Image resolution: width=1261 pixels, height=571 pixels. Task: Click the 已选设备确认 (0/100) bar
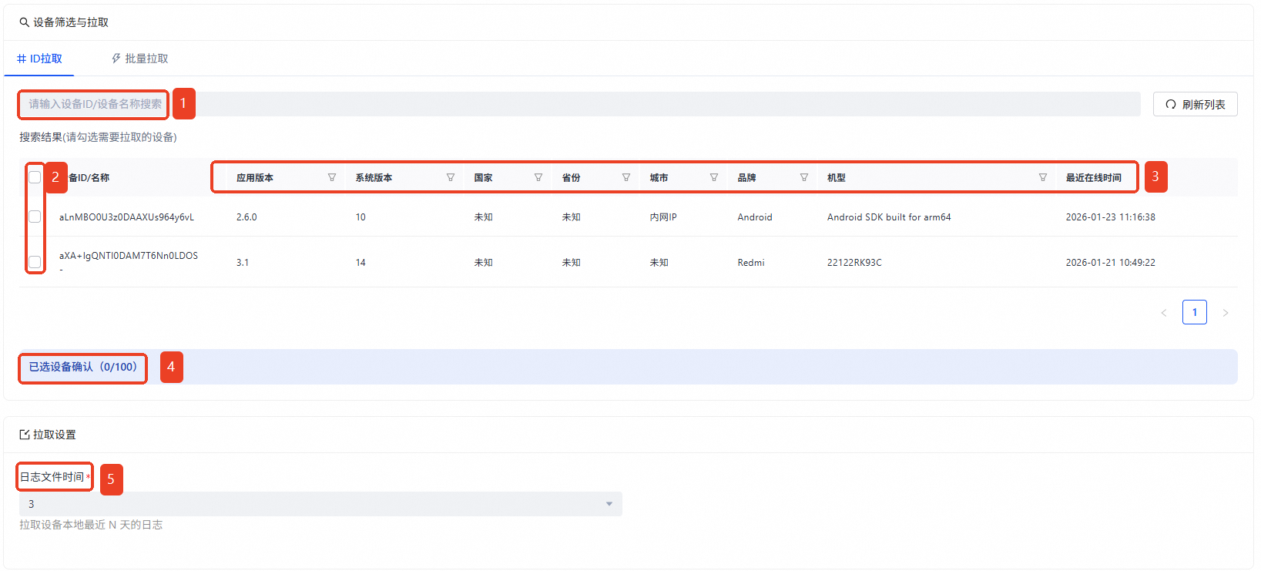629,367
